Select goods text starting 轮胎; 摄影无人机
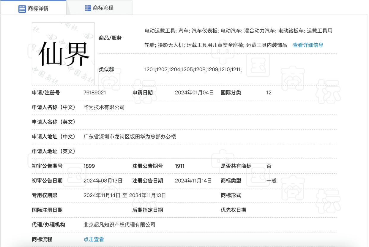This screenshot has width=369, height=247. [216, 45]
